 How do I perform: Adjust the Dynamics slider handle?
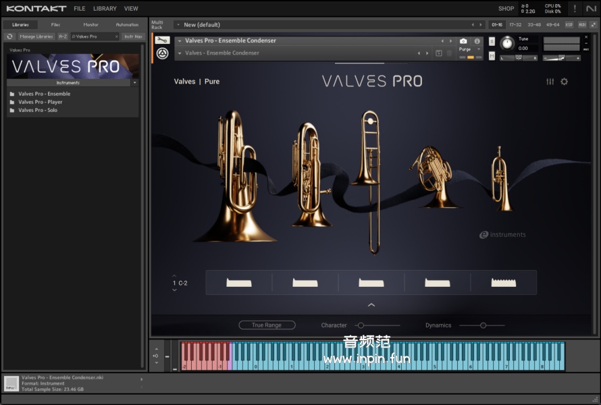click(x=483, y=325)
